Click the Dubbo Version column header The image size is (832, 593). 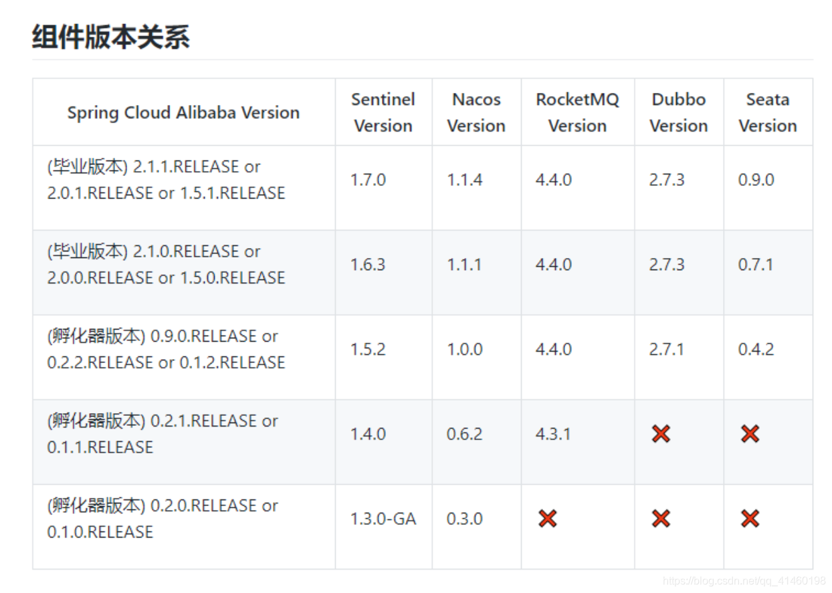[679, 112]
